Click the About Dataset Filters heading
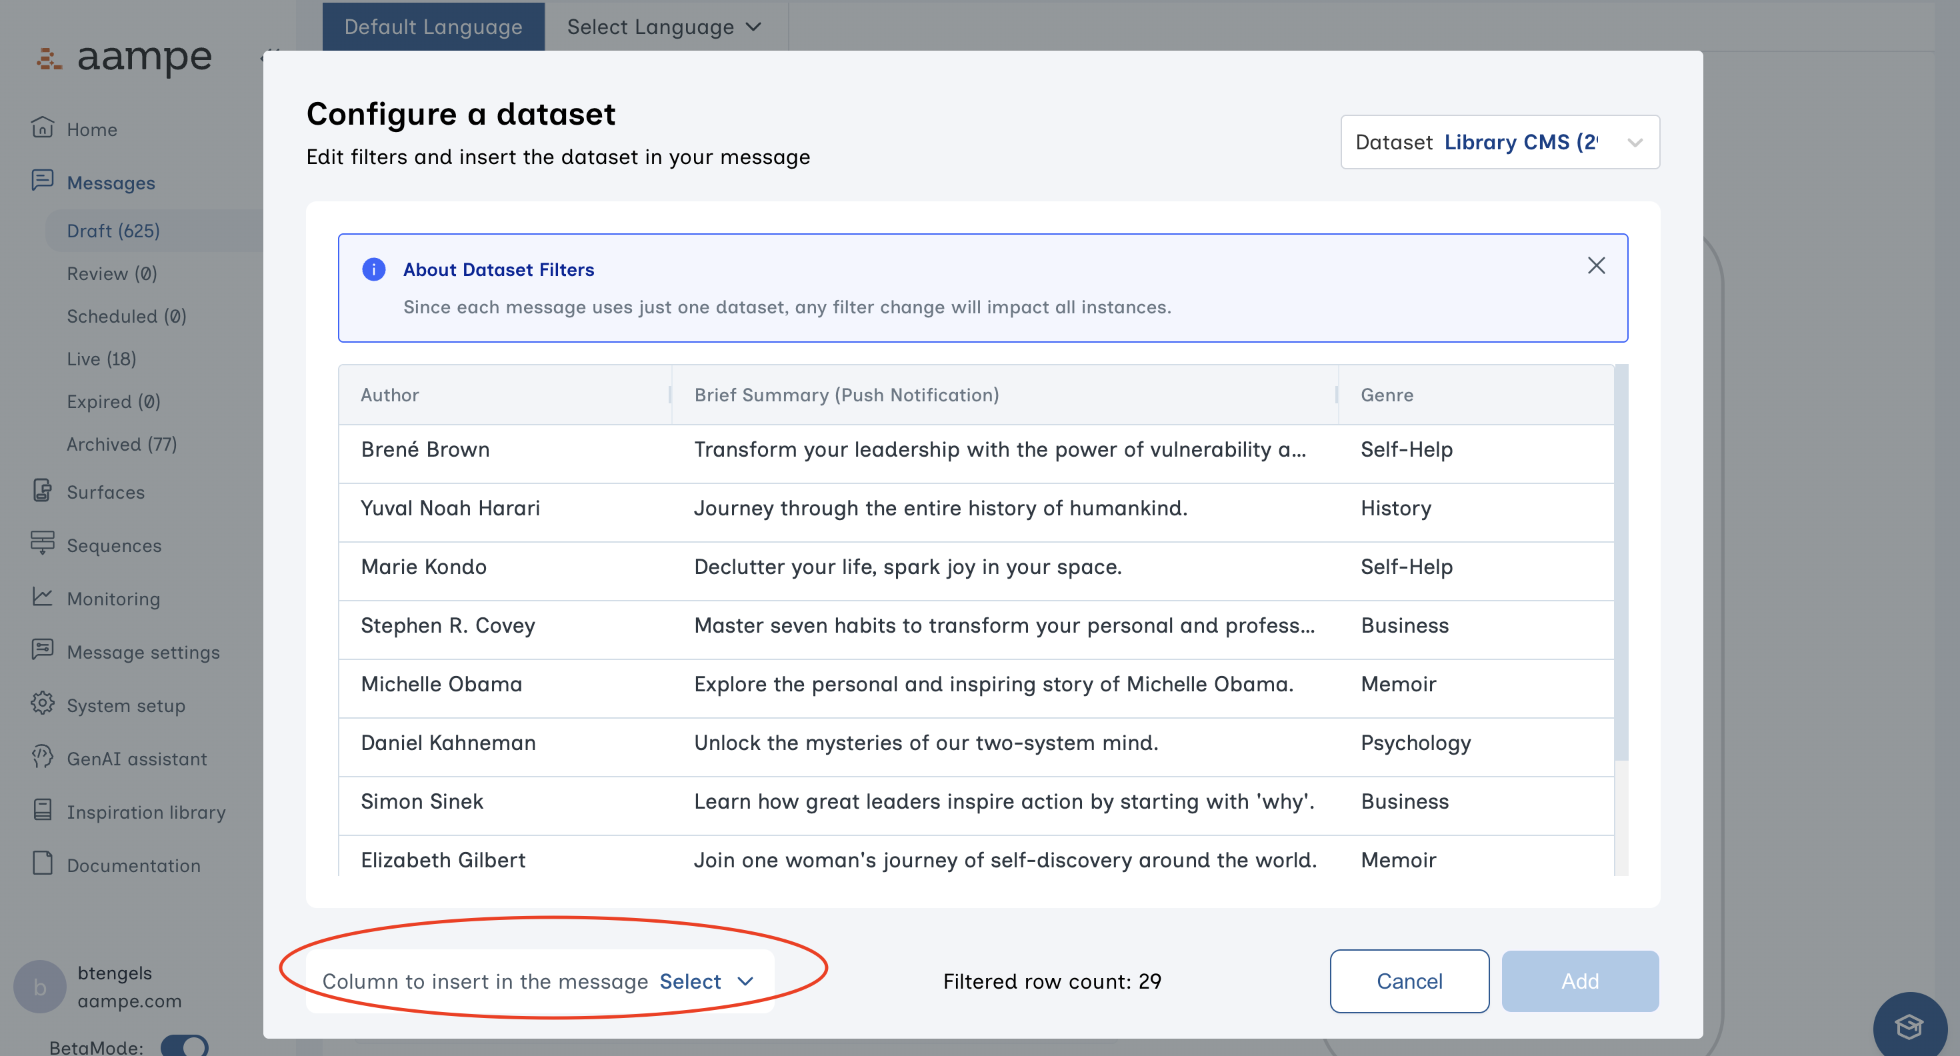 pyautogui.click(x=499, y=269)
